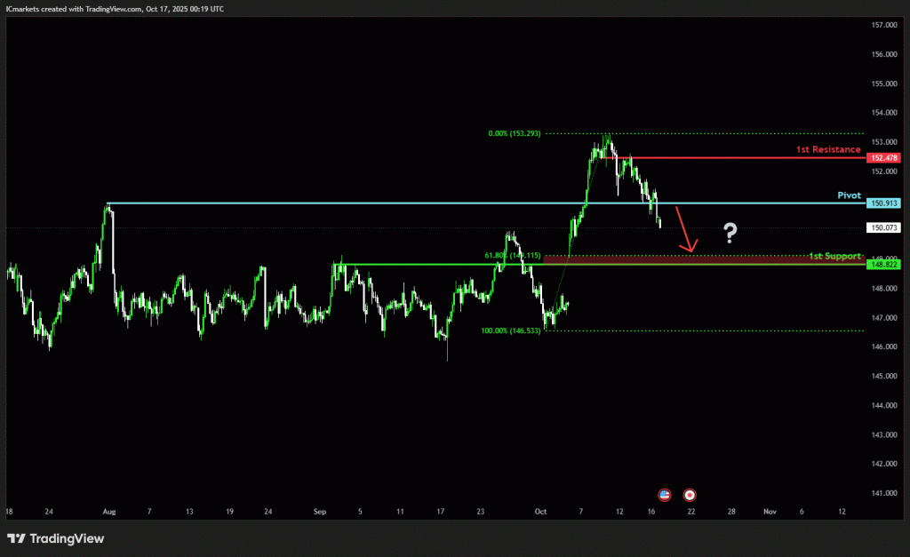The image size is (910, 557).
Task: Click the 100.00% (146.533) Fibonacci label
Action: tap(509, 330)
